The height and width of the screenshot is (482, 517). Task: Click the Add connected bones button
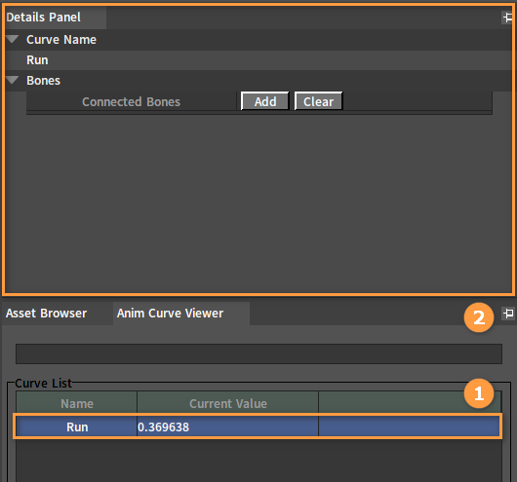[x=265, y=101]
